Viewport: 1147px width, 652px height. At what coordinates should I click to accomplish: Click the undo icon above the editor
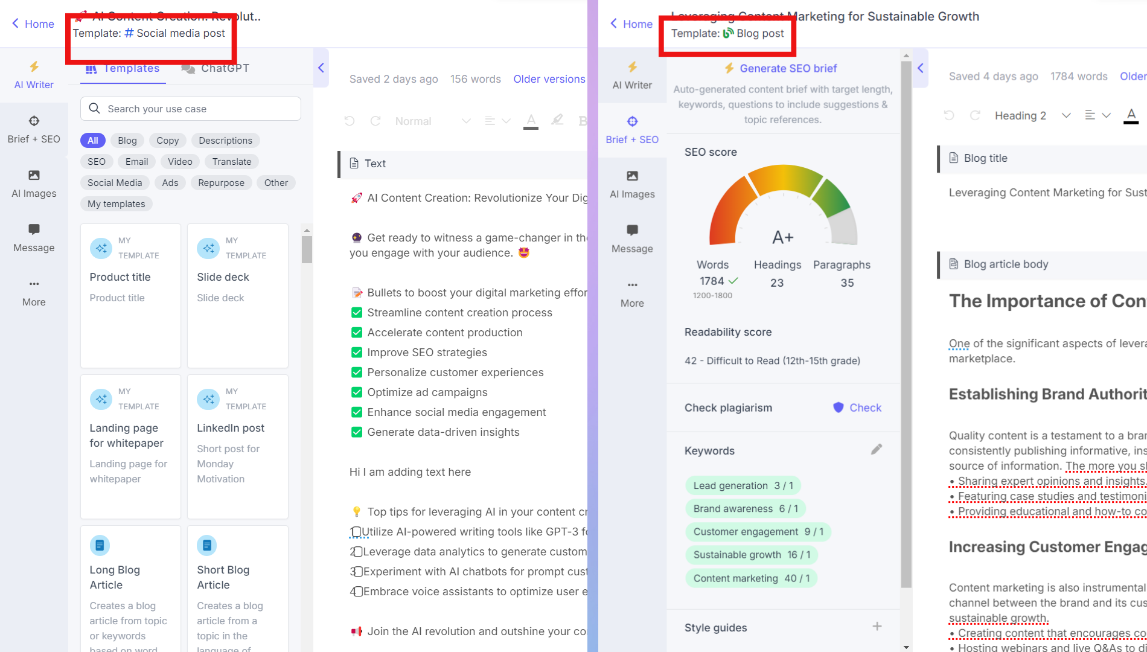(349, 121)
